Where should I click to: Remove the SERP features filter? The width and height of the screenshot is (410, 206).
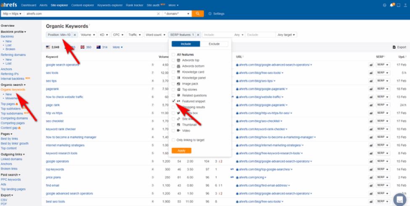198,34
